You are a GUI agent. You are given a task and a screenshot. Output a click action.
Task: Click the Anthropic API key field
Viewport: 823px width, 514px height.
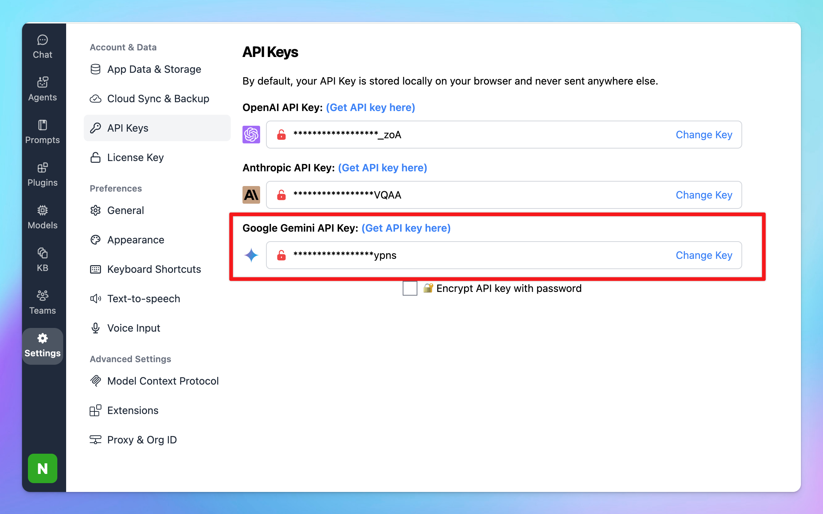[x=478, y=195]
